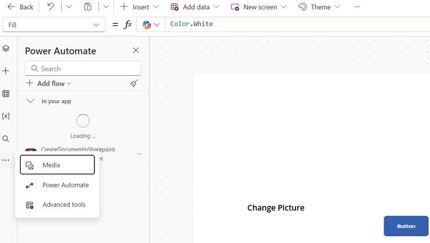
Task: Select Power Automate from the flyout menu
Action: [x=57, y=185]
